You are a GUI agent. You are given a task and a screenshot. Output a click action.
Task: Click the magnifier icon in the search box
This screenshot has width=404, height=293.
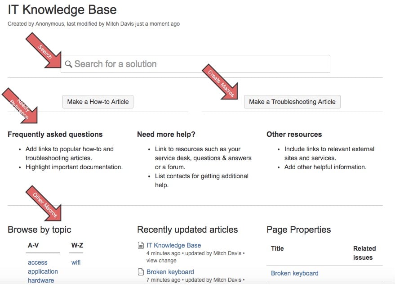68,64
